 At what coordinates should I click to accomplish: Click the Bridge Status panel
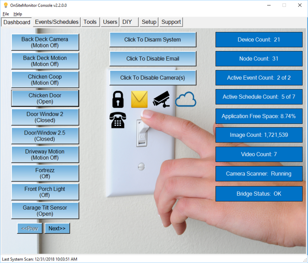(259, 193)
